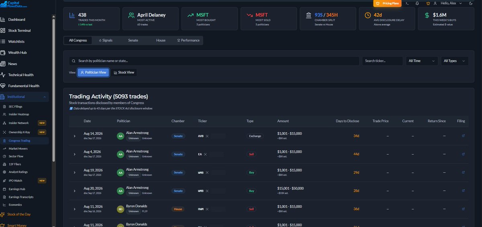Image resolution: width=482 pixels, height=227 pixels.
Task: Click the Amount column header
Action: coord(283,121)
